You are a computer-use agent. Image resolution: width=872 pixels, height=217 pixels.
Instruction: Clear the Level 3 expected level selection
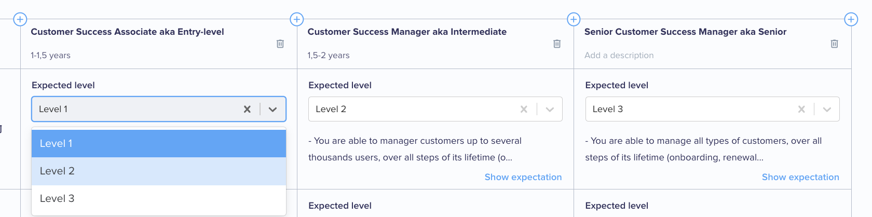(x=801, y=109)
